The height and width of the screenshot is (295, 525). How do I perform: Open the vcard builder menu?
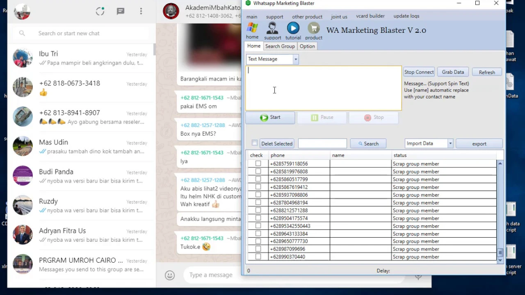[x=370, y=16]
